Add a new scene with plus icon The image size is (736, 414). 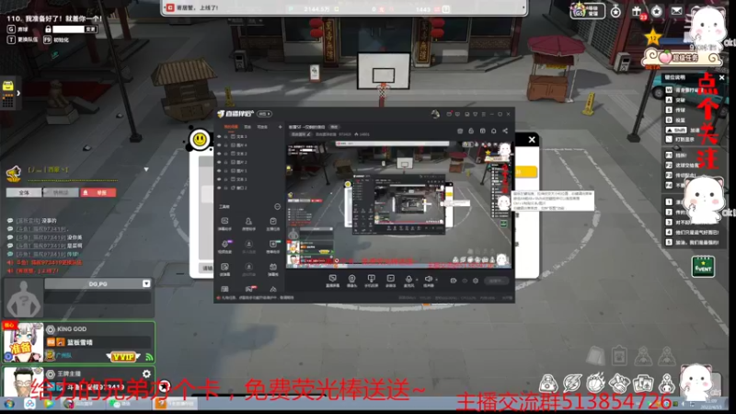pos(281,127)
